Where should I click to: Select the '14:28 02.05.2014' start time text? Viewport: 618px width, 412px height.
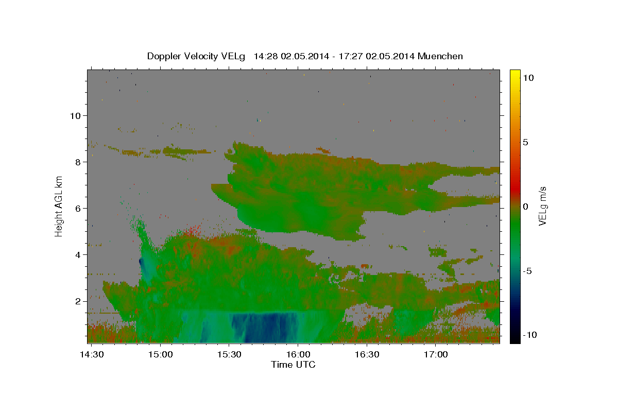tap(292, 56)
